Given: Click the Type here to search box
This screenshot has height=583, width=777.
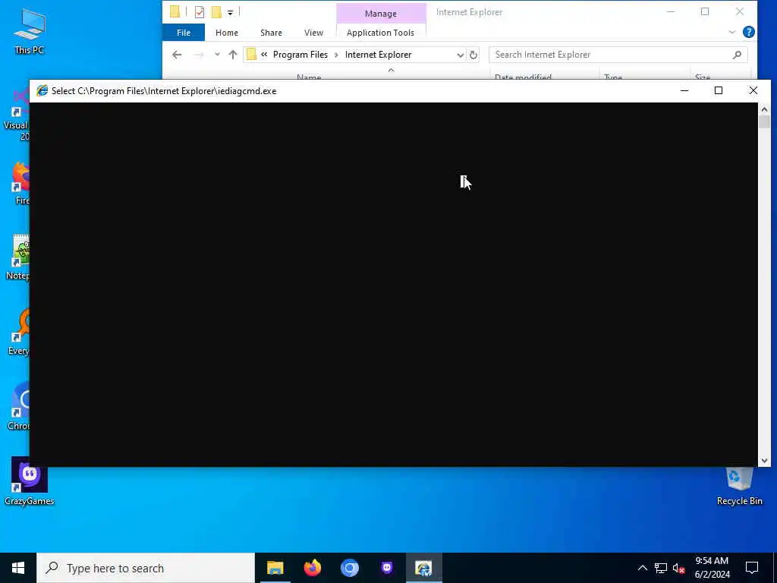Looking at the screenshot, I should click(x=146, y=568).
